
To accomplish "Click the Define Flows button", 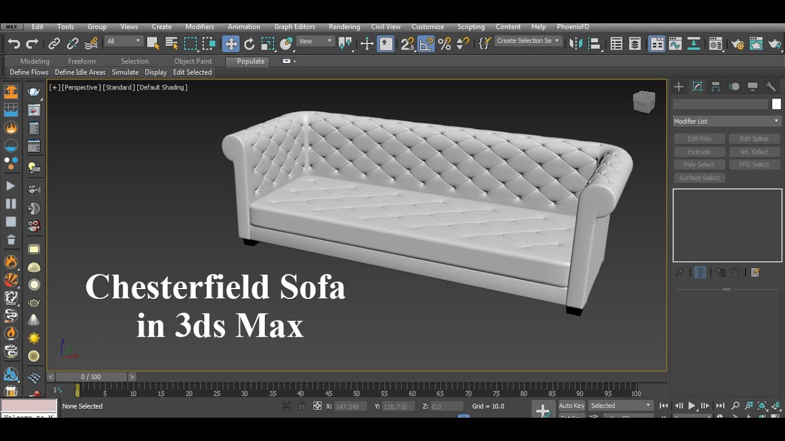I will (x=29, y=72).
